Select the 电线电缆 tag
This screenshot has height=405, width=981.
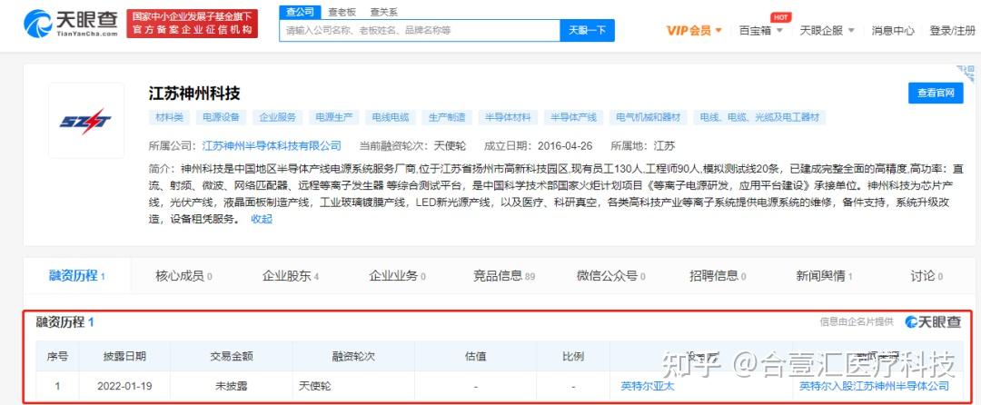[391, 117]
